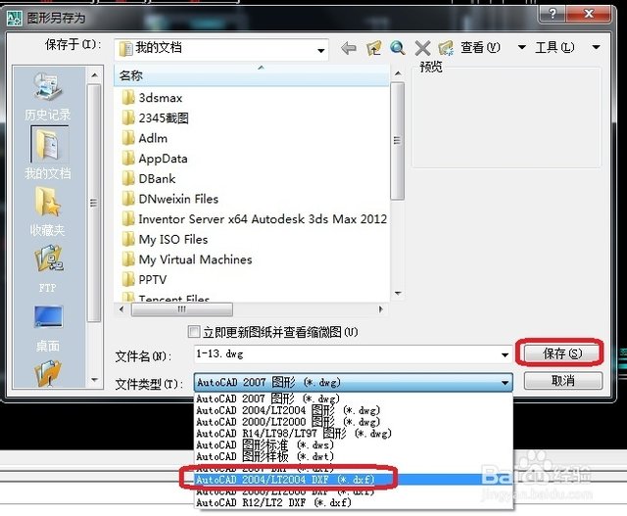Open the PPTV folder
The height and width of the screenshot is (516, 627).
[x=144, y=279]
